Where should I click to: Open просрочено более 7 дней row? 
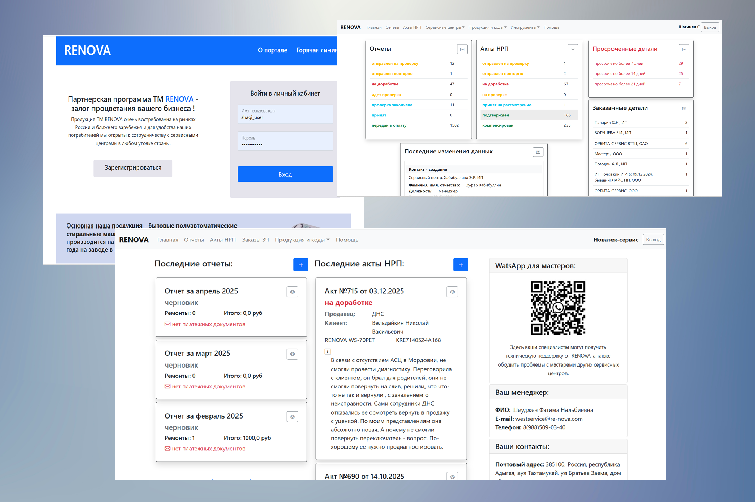(641, 64)
